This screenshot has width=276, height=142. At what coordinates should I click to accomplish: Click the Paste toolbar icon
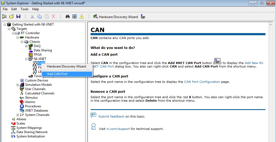[x=46, y=16]
